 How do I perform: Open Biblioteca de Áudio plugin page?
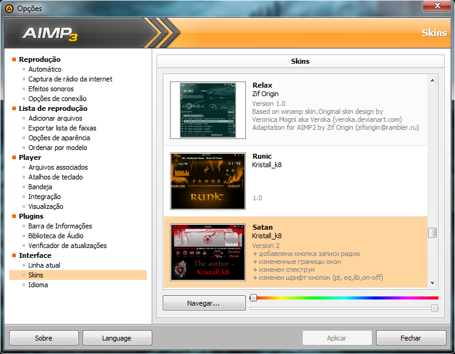[56, 236]
